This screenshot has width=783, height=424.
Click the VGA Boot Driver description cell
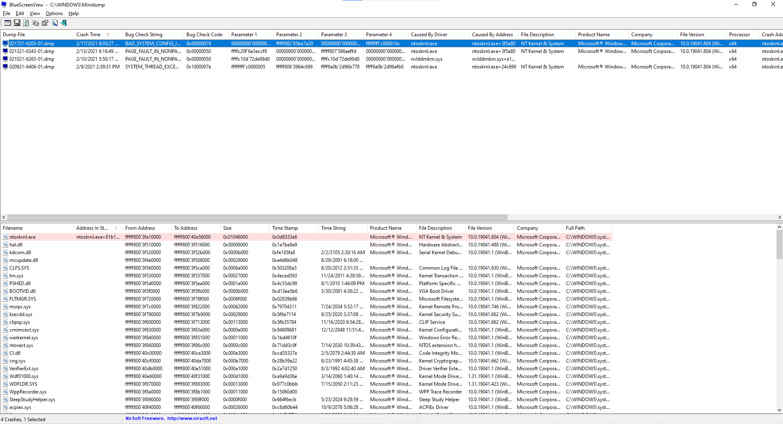click(x=436, y=291)
